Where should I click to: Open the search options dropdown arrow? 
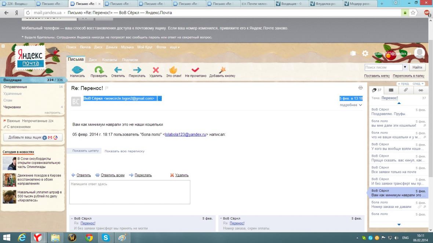(x=405, y=67)
